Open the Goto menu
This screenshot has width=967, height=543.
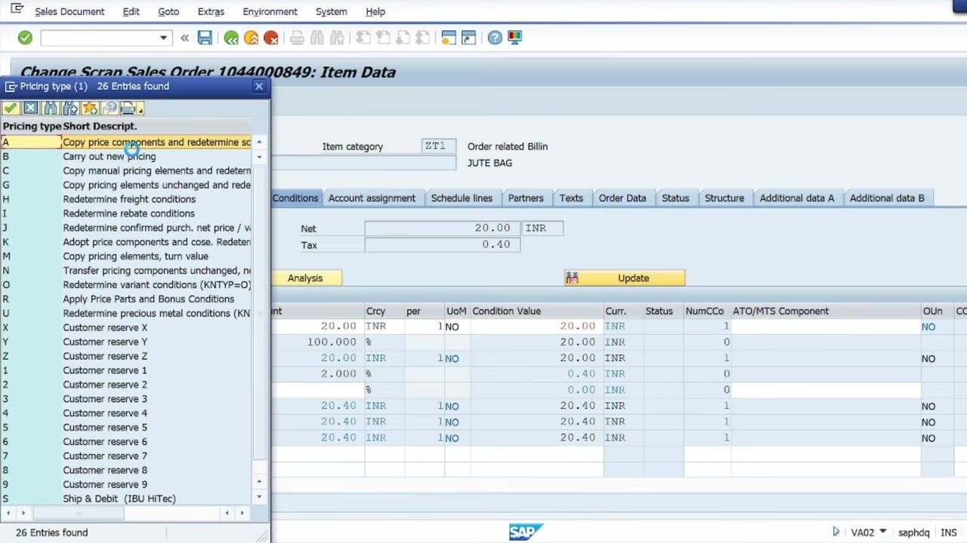pos(168,11)
